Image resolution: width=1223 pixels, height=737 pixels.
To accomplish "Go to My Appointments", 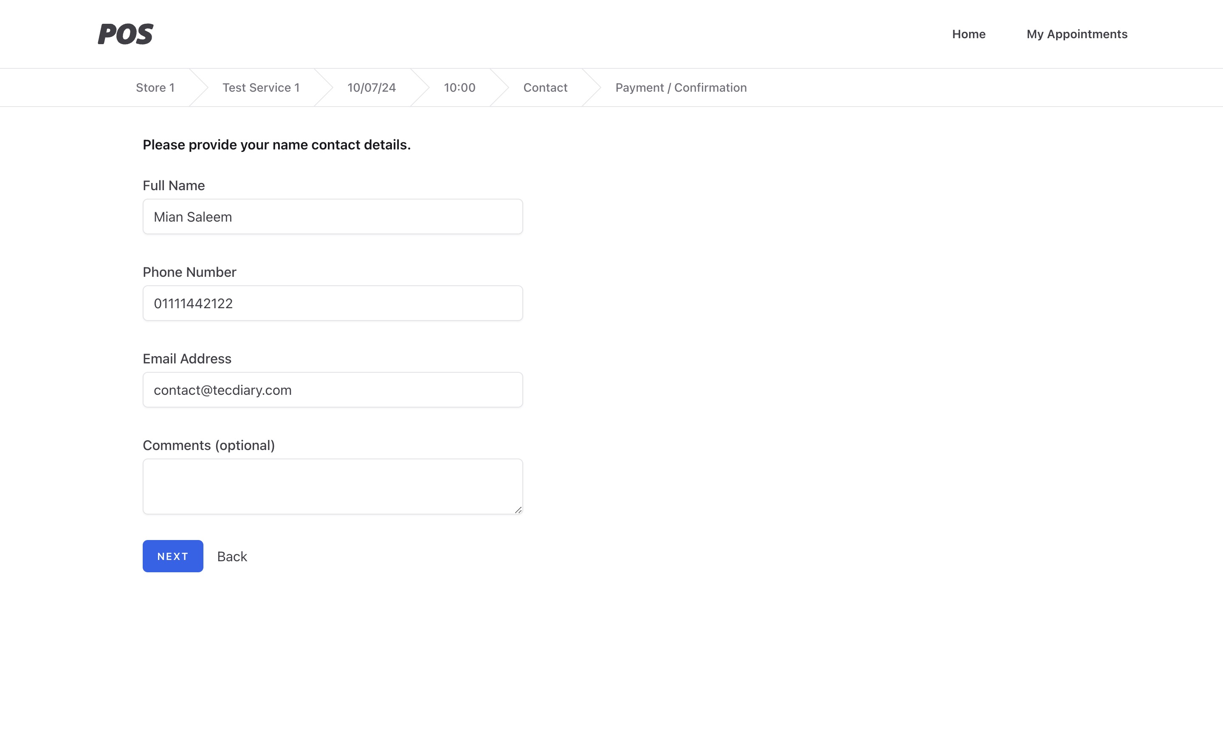I will click(1076, 34).
